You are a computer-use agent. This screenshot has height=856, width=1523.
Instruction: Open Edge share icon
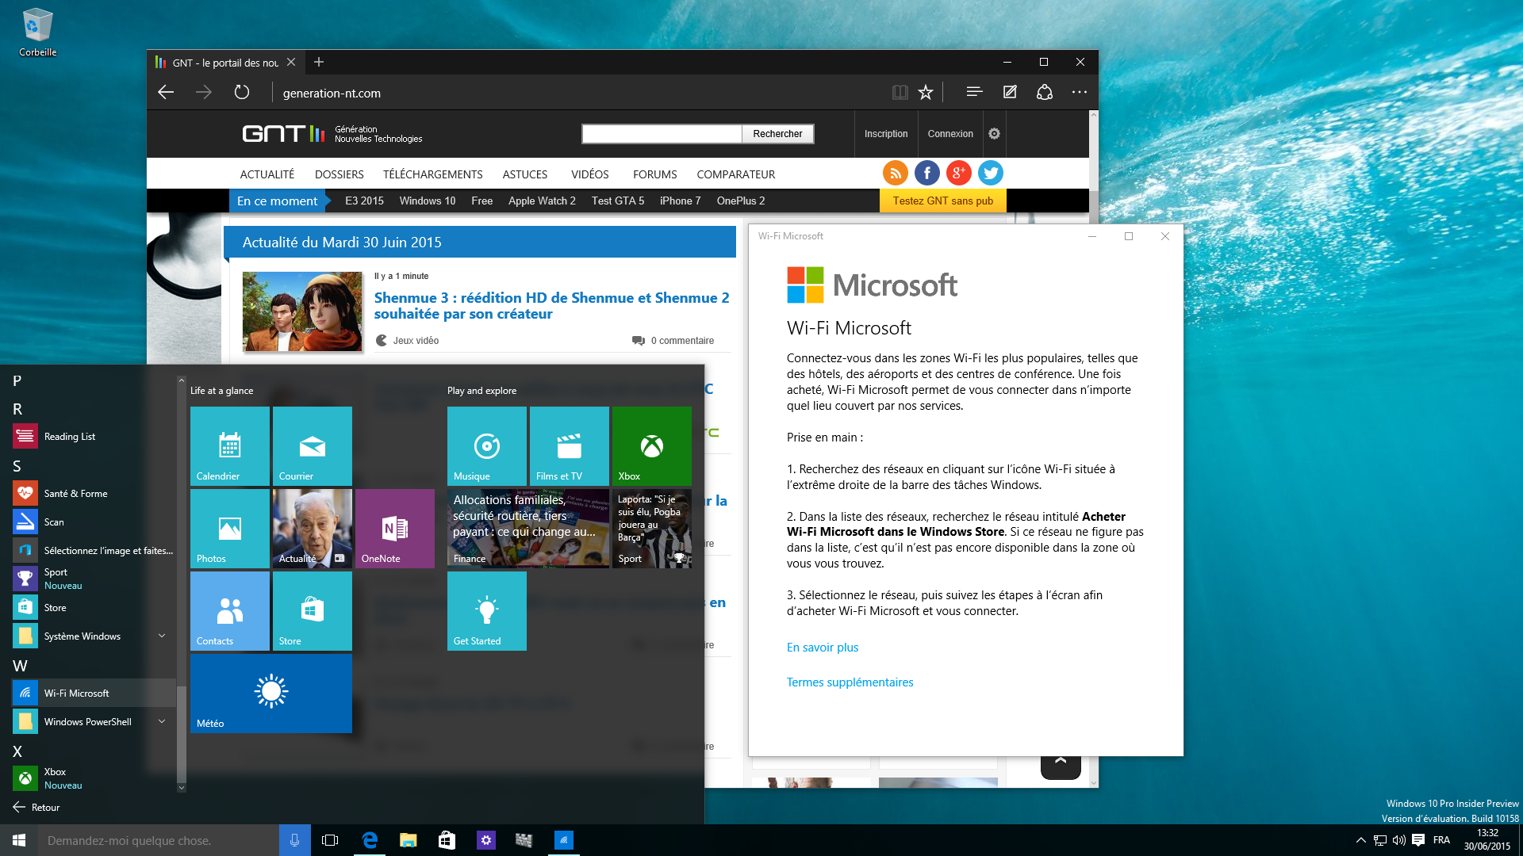point(1045,92)
